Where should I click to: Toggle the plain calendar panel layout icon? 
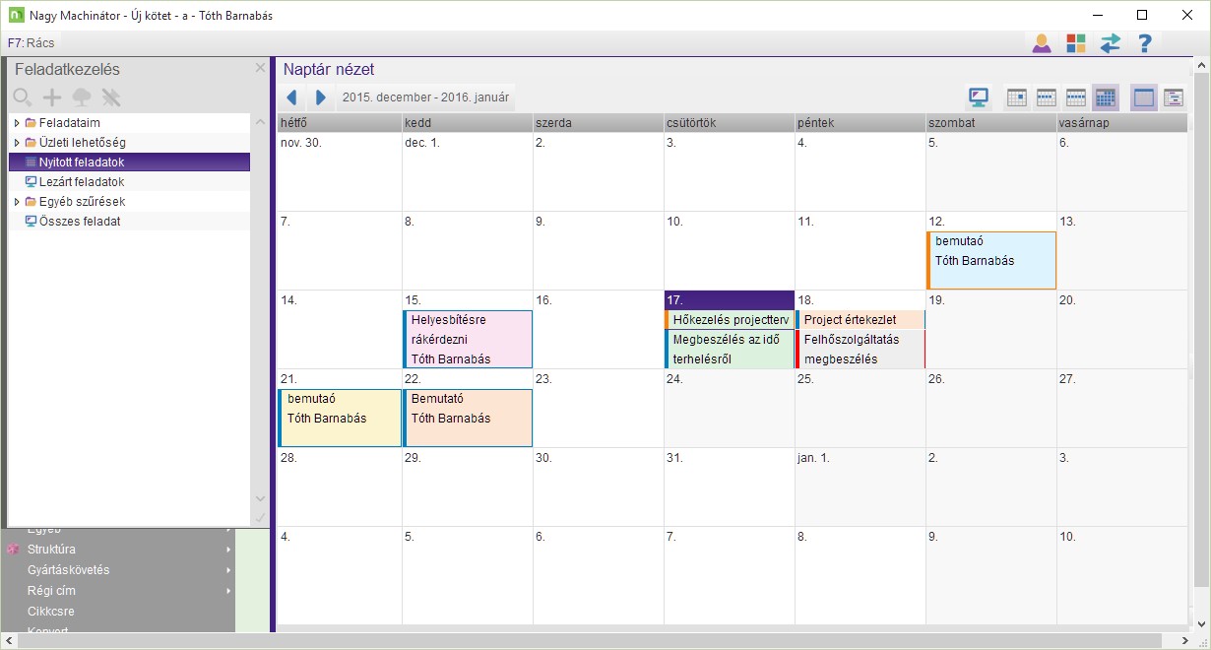click(x=1144, y=97)
